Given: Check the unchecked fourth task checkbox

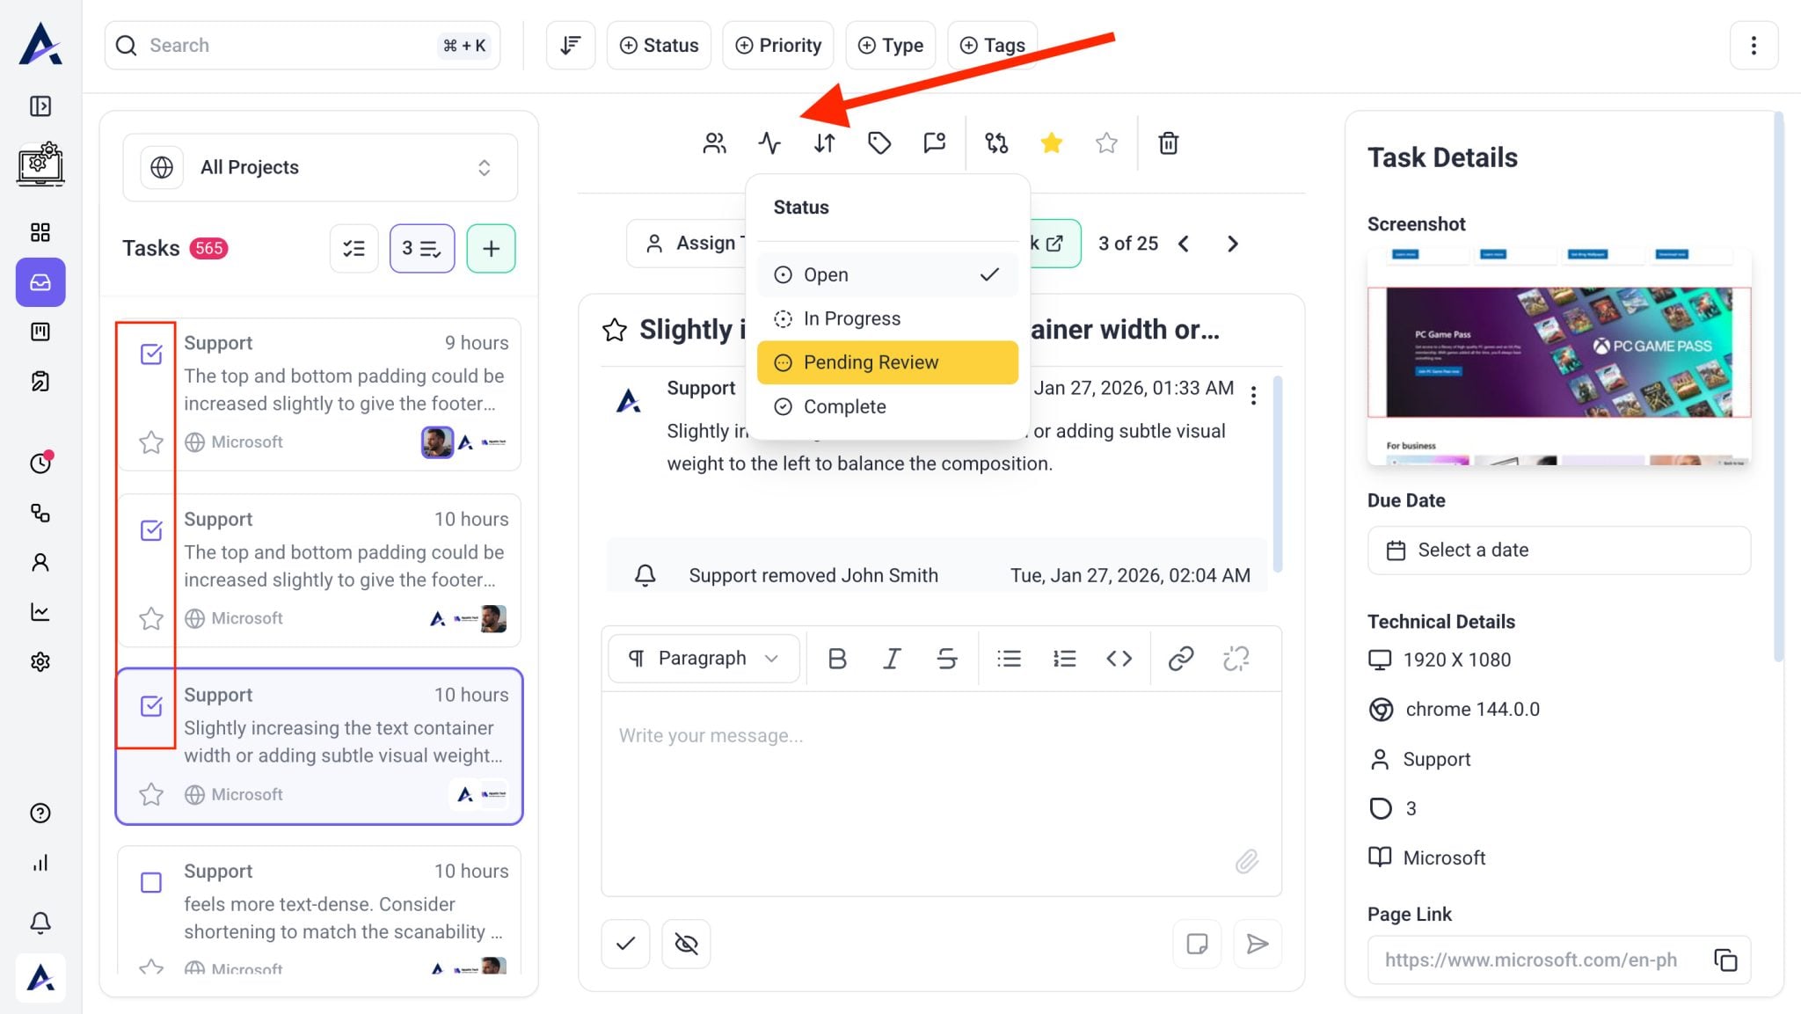Looking at the screenshot, I should click(151, 881).
